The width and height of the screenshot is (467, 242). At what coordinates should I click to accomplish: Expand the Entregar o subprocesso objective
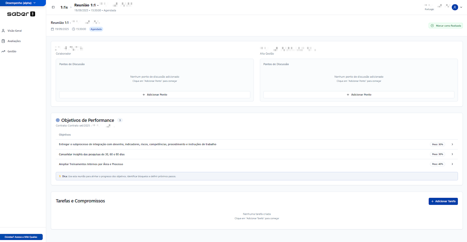point(452,144)
